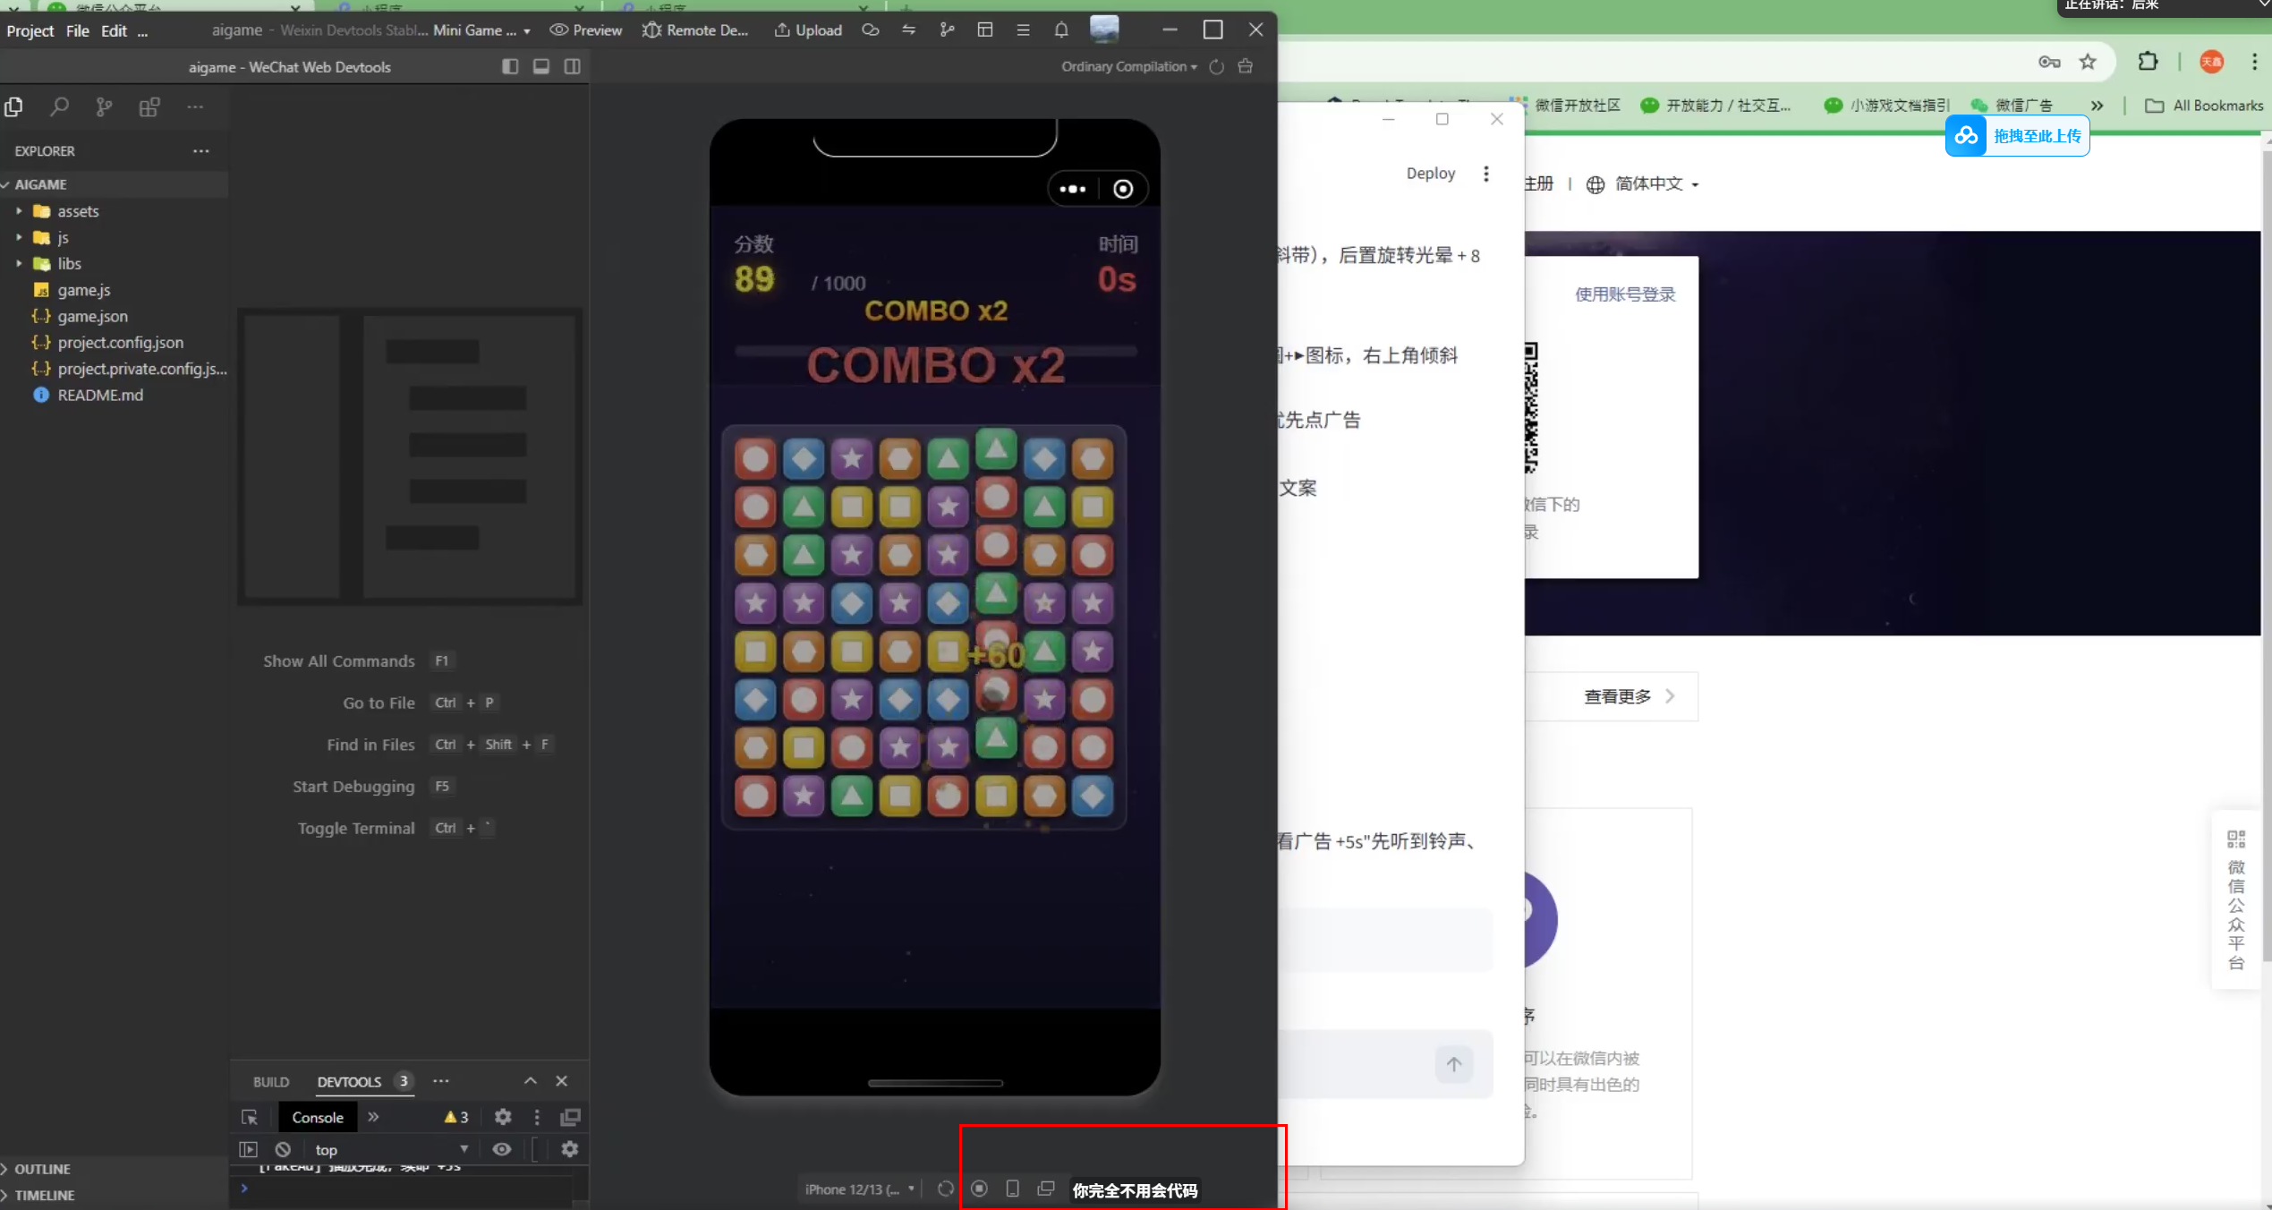Screen dimensions: 2272x1210
Task: Show more devtools tabs chevron
Action: pyautogui.click(x=373, y=1117)
